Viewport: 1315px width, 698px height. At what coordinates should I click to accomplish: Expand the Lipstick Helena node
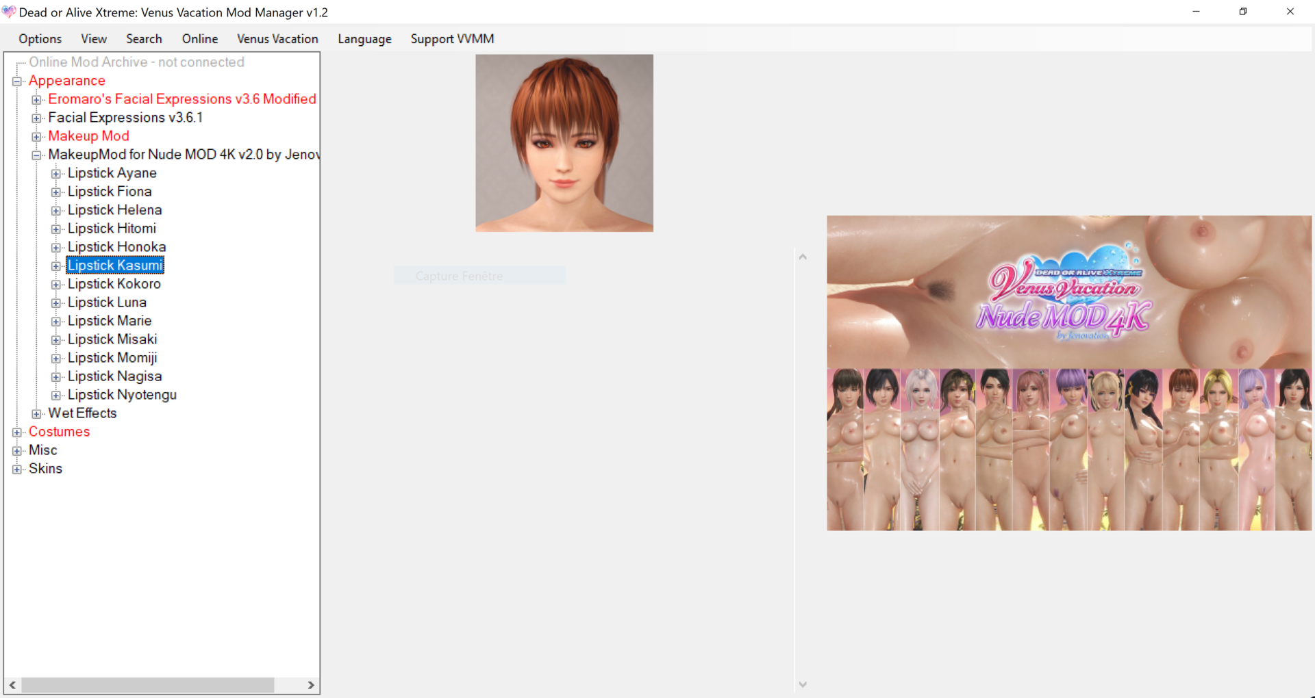[56, 211]
